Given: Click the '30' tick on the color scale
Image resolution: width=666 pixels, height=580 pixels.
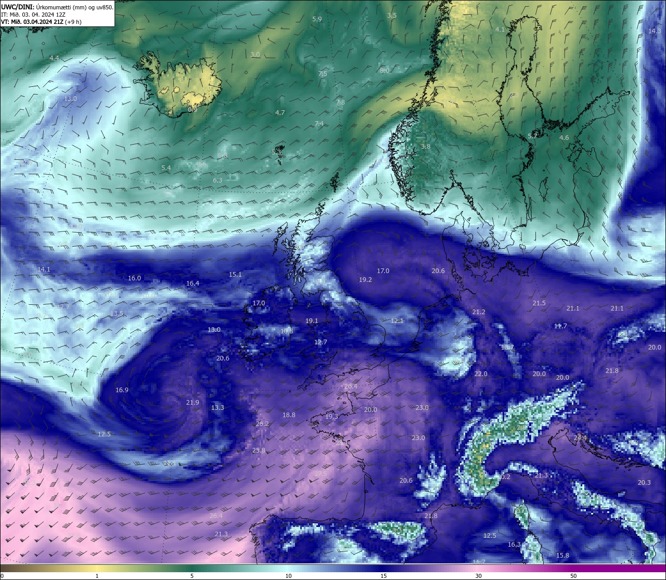Looking at the screenshot, I should point(478,576).
